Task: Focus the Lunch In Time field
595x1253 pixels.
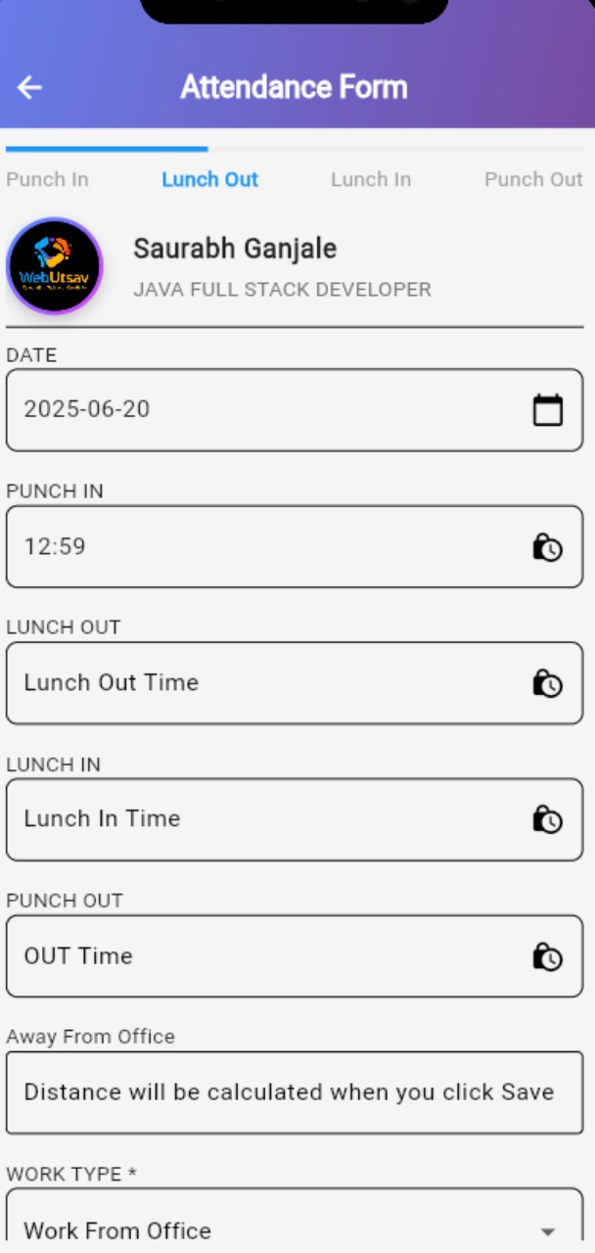Action: click(264, 819)
